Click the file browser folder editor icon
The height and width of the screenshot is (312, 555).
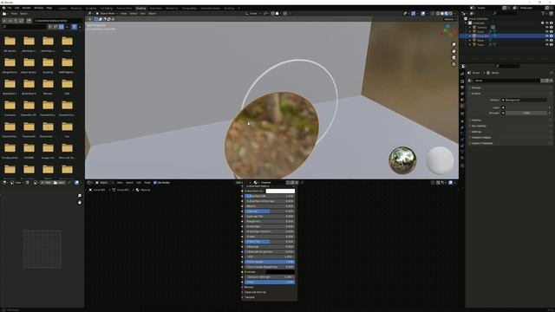tap(4, 14)
